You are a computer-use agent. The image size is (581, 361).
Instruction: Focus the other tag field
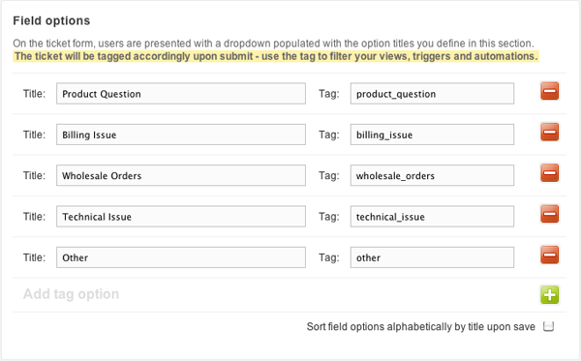(x=432, y=257)
